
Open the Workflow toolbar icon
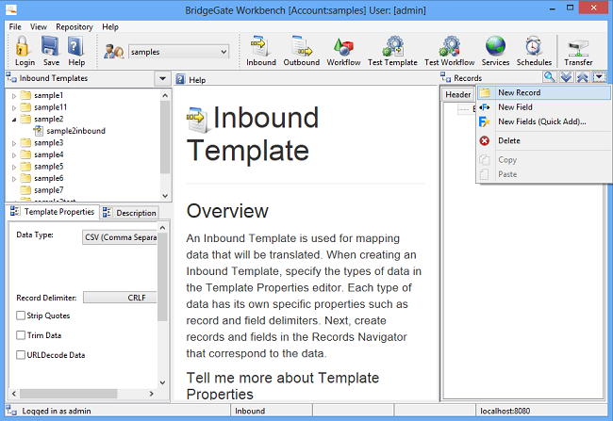coord(343,47)
